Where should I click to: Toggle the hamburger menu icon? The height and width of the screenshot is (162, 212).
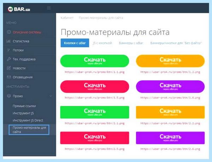click(x=49, y=8)
